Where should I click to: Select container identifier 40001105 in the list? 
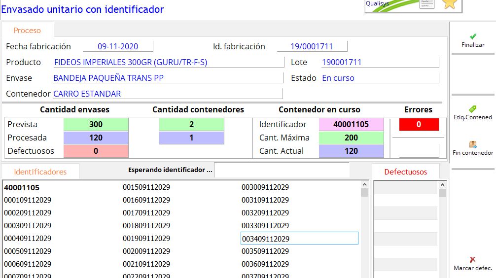pos(22,188)
